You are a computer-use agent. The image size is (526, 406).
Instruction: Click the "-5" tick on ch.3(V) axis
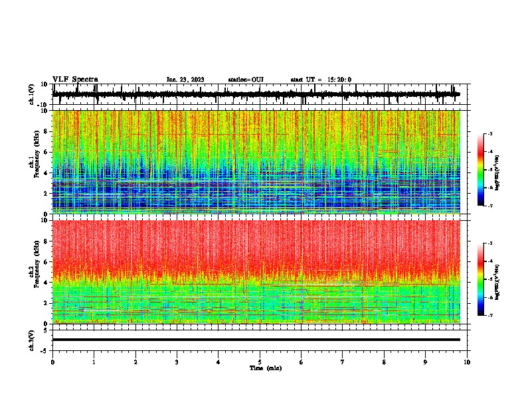(45, 351)
